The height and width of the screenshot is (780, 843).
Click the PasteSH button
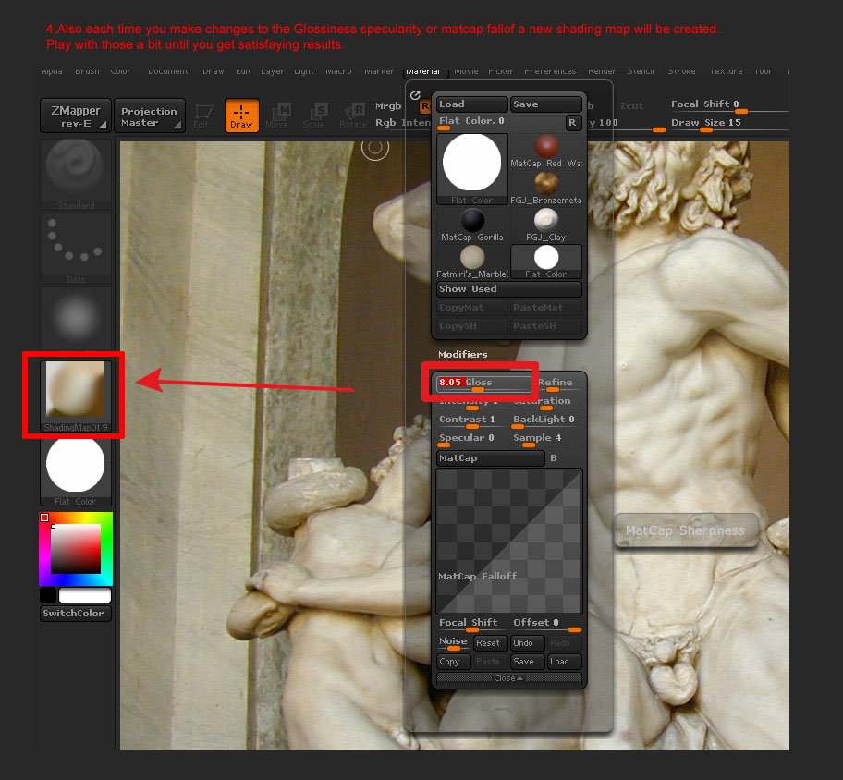click(x=545, y=325)
